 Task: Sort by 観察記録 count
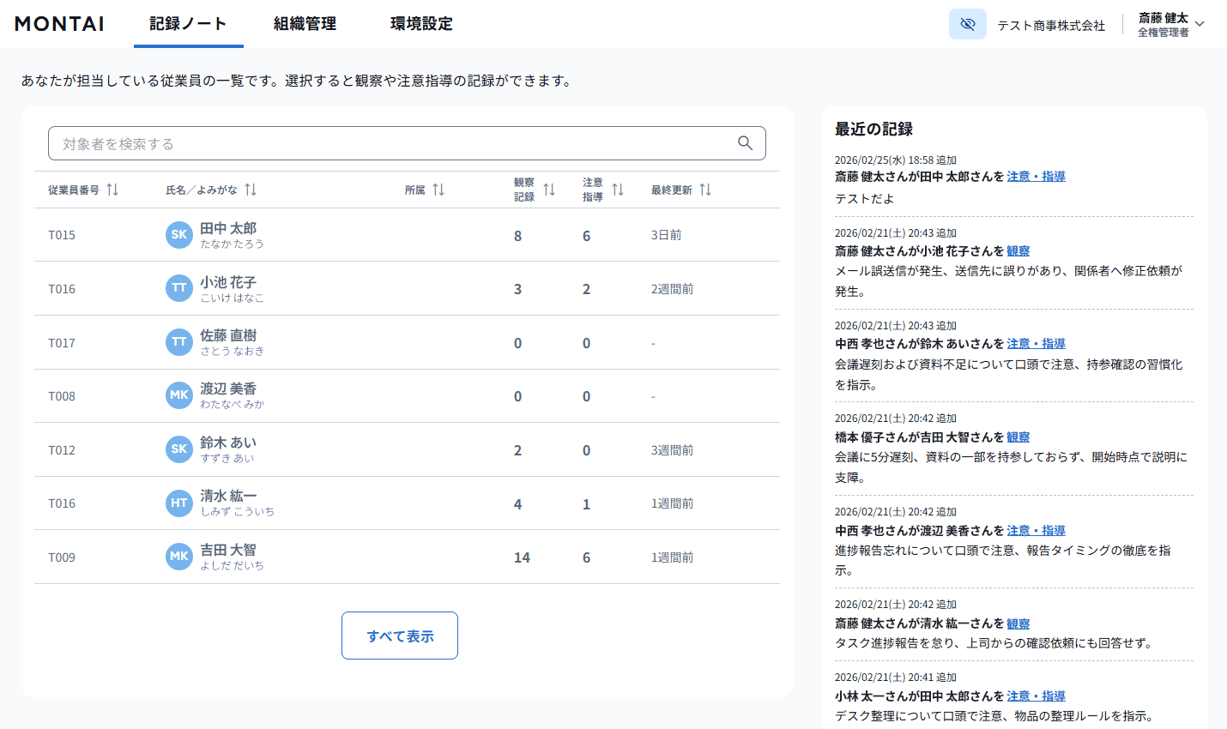[x=548, y=190]
